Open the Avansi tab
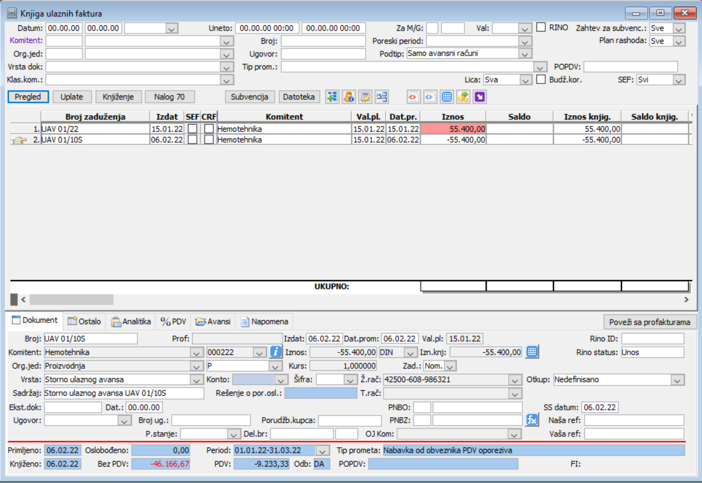Viewport: 702px width, 483px height. [213, 321]
